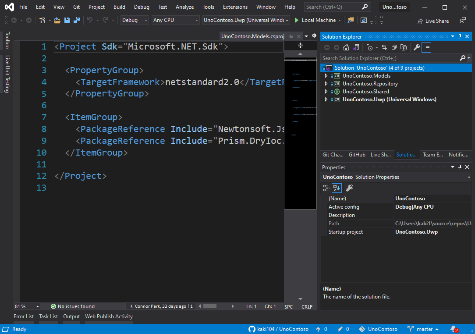Expand the UnoContoso.Shared project node
The height and width of the screenshot is (334, 475).
click(326, 92)
